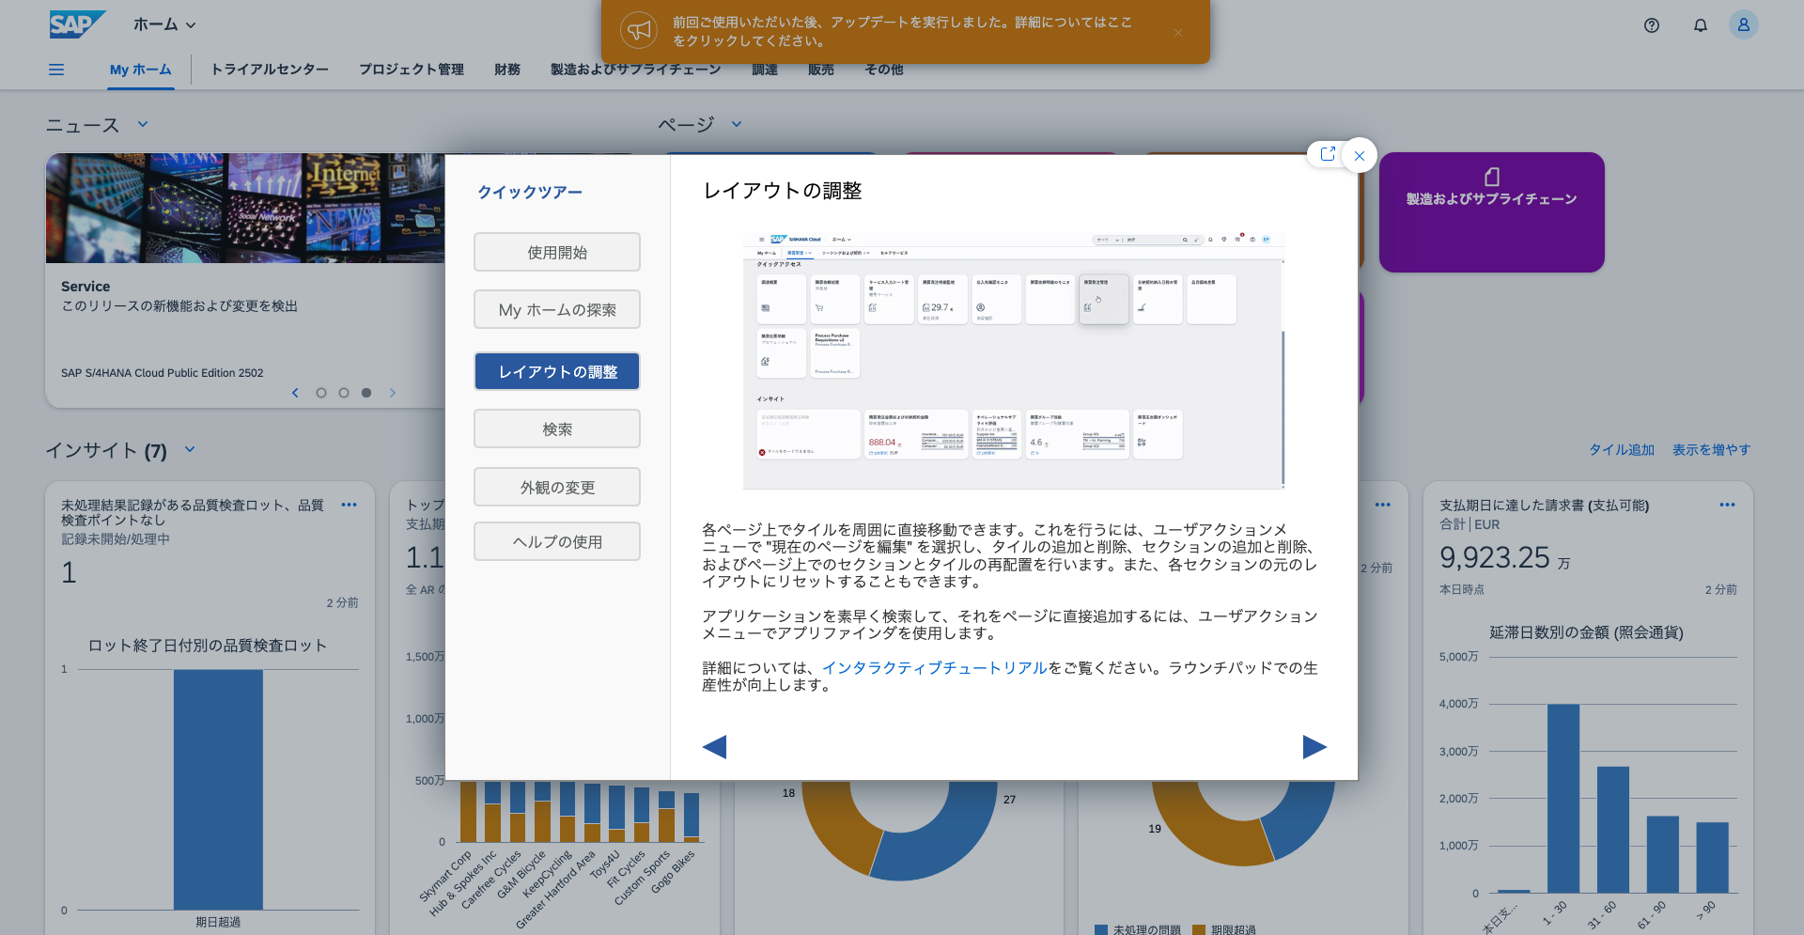
Task: Select the second news carousel dot
Action: pos(344,393)
